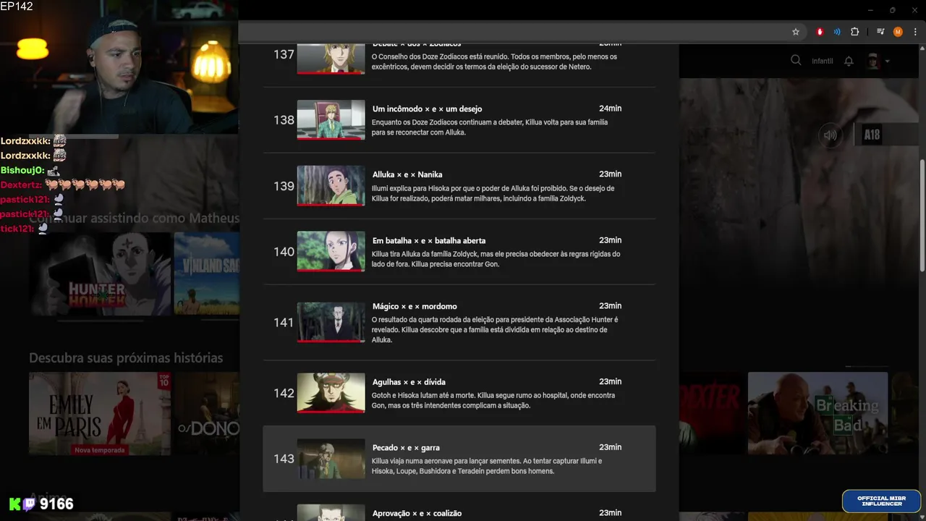Select title 'Mágico × e × mordomo'
This screenshot has height=521, width=926.
pyautogui.click(x=415, y=306)
